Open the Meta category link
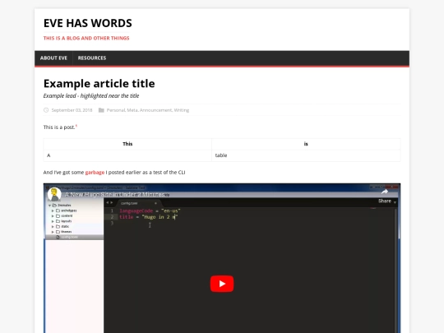444x333 pixels. 132,110
